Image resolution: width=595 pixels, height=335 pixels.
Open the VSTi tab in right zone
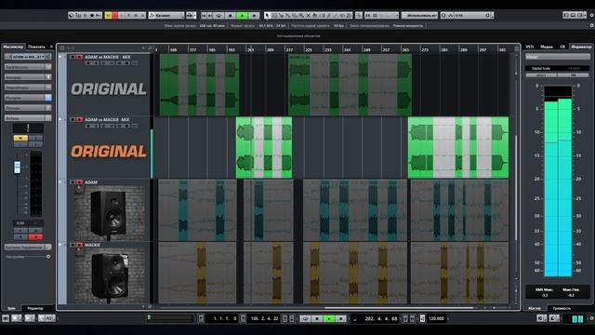[529, 47]
